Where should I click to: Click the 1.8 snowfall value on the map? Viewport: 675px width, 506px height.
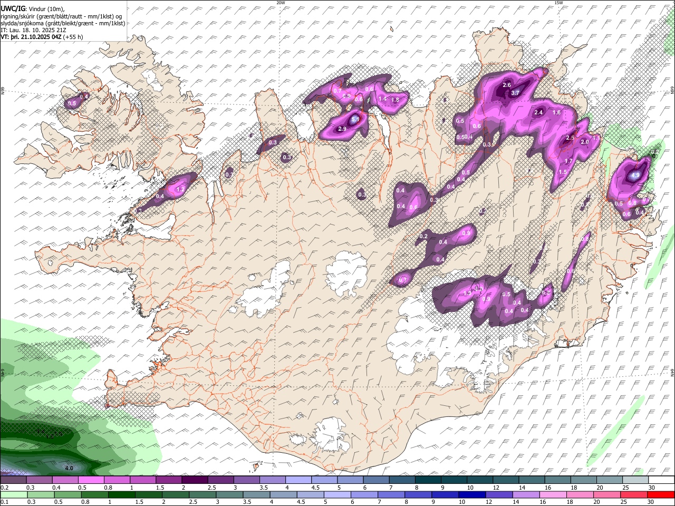click(395, 100)
